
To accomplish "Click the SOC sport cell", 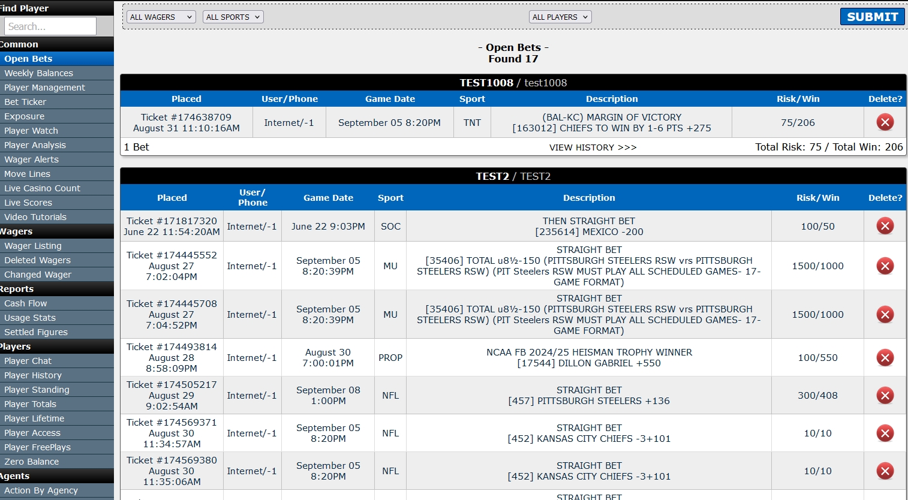I will pos(390,226).
